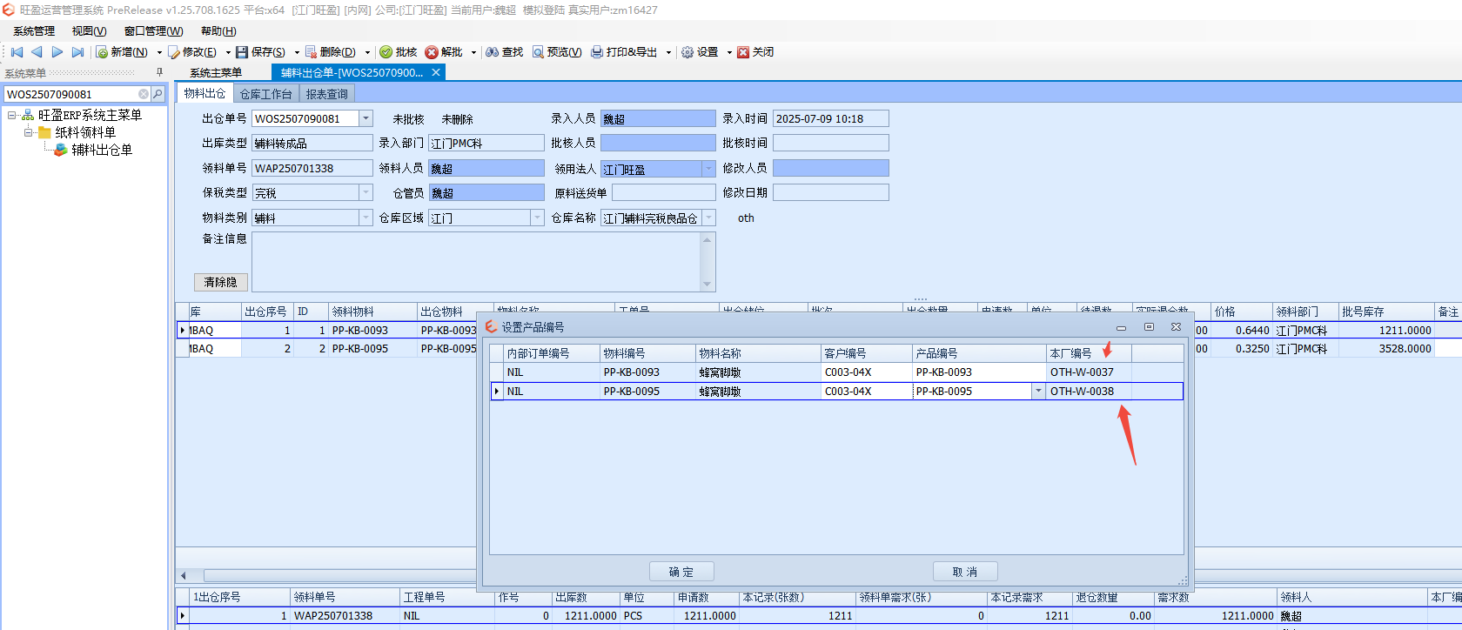Collapse the 纸料领料单 tree folder
Screen dimensions: 1462x630
pos(29,132)
